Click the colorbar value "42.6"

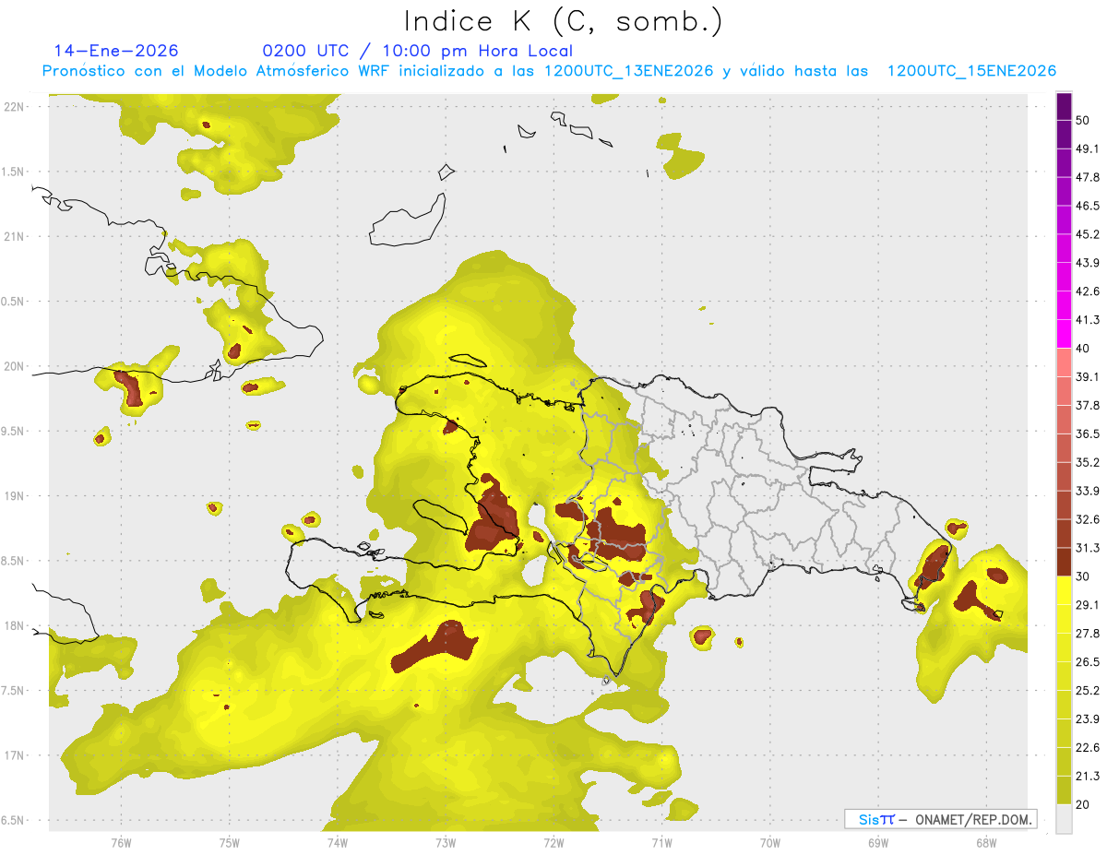[x=1088, y=291]
